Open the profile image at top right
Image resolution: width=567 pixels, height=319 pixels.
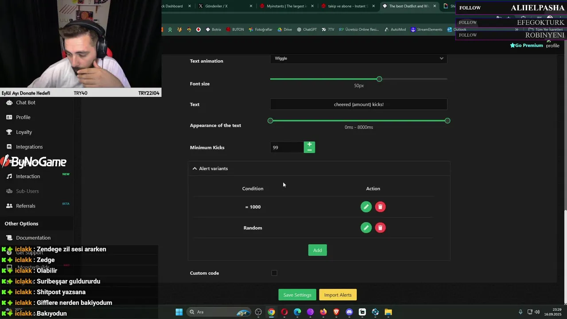pos(552,44)
